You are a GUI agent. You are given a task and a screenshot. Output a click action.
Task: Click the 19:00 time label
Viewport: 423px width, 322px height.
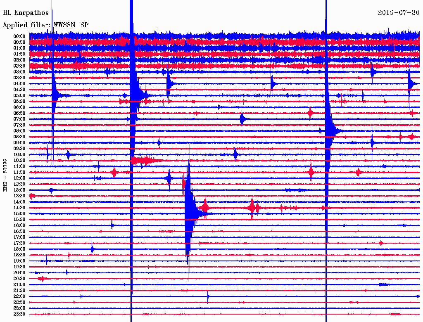(19, 261)
